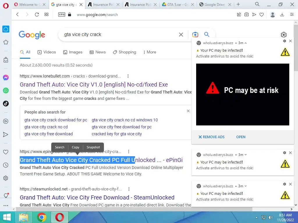Open downloads panel icon
This screenshot has width=298, height=223.
tap(282, 15)
